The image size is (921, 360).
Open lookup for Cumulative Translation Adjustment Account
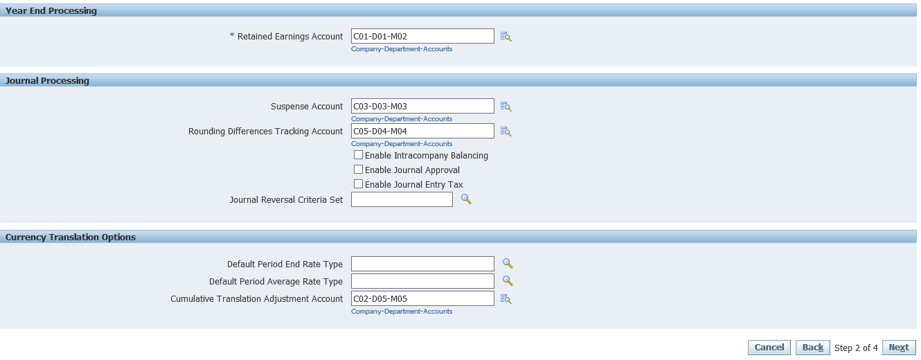506,299
